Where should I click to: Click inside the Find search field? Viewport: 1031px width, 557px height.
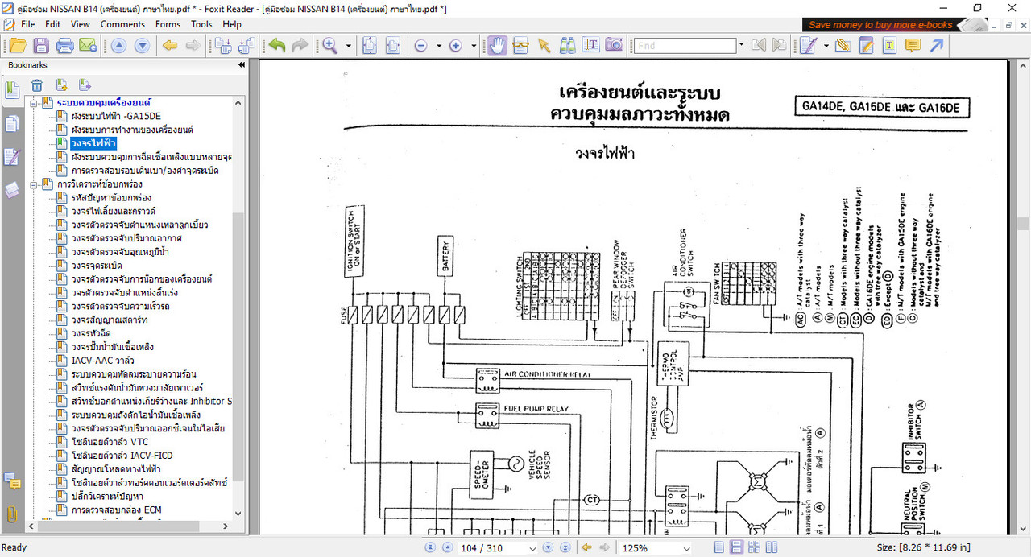click(x=684, y=46)
